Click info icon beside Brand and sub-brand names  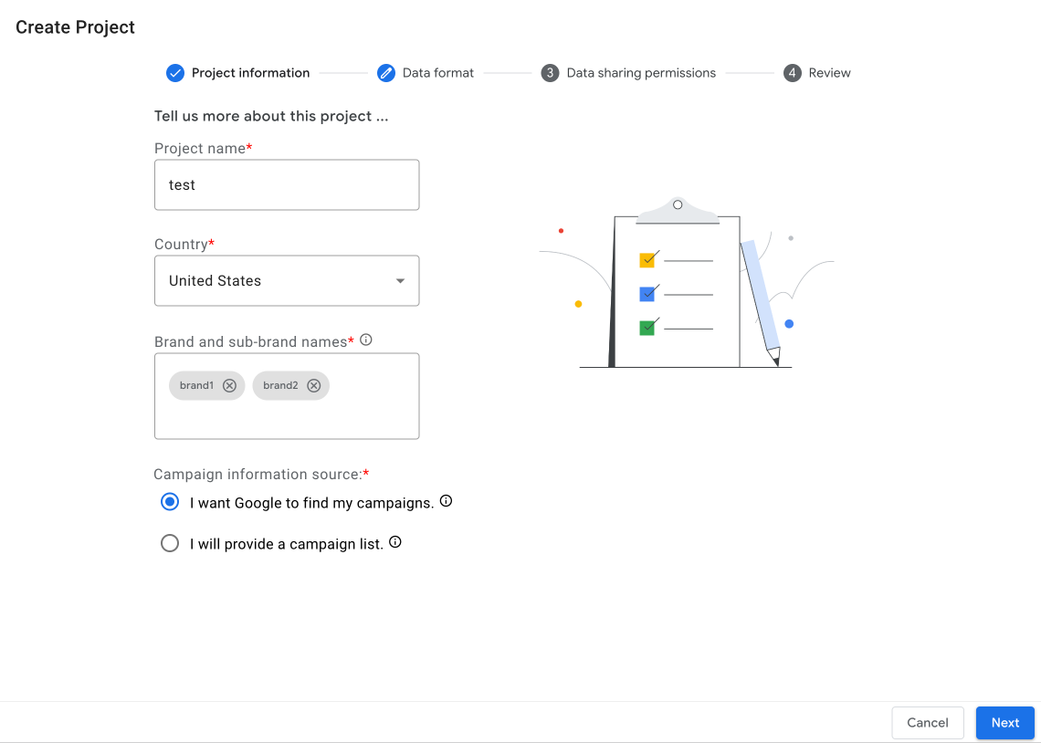point(366,340)
